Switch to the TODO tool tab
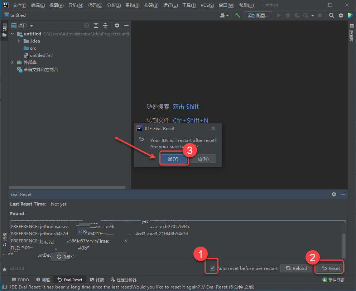The height and width of the screenshot is (291, 356). [x=20, y=280]
